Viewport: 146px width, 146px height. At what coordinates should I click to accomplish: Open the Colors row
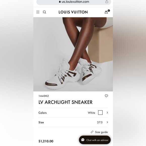click(73, 113)
